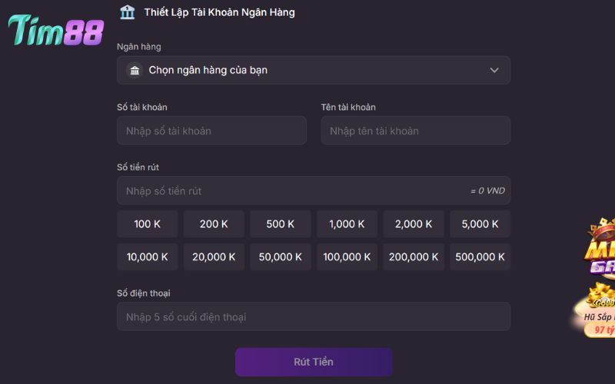Choose the 200,000 K amount
The width and height of the screenshot is (615, 384).
[414, 257]
